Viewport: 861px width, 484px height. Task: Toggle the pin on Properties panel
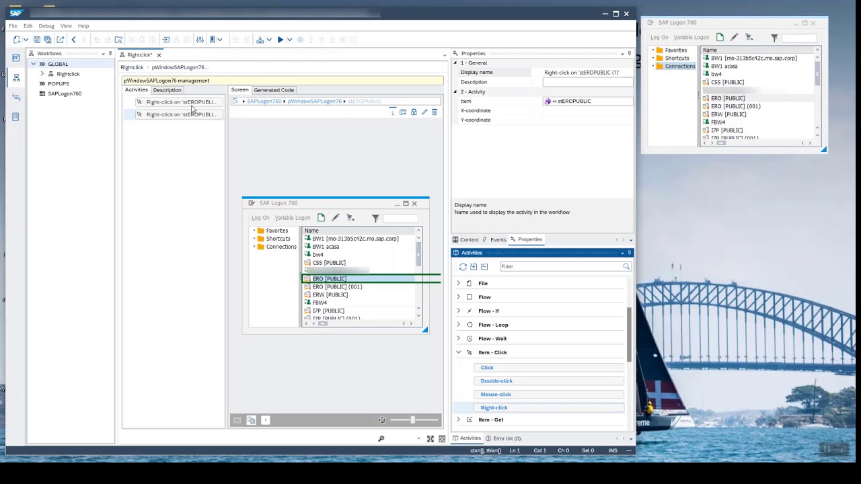point(630,54)
